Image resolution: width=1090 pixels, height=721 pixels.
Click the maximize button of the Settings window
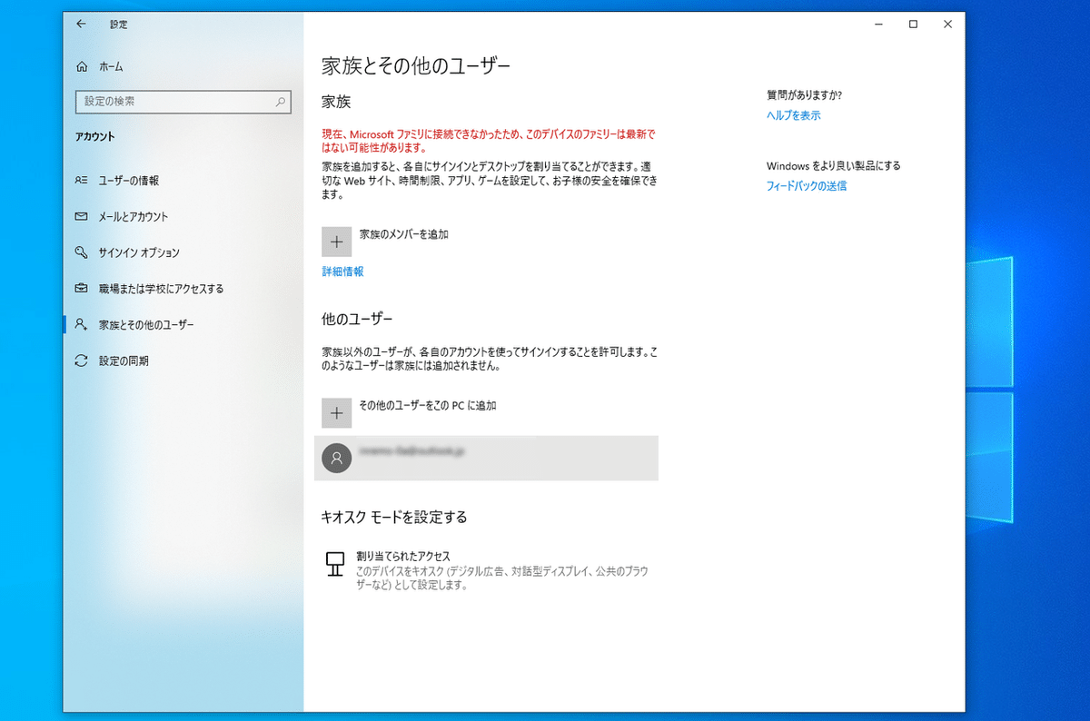click(x=912, y=25)
